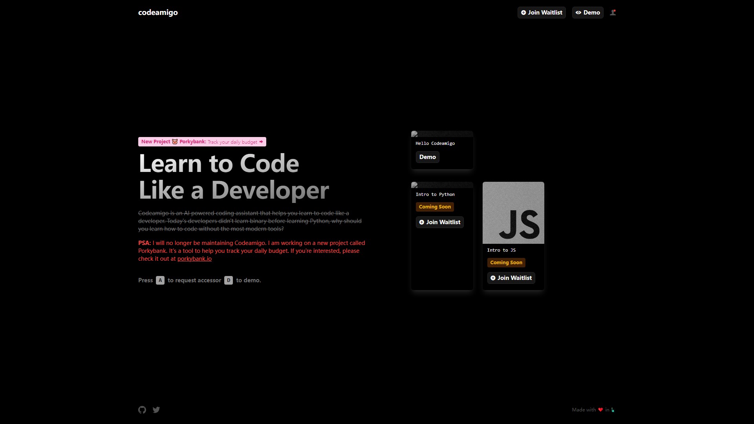This screenshot has width=754, height=424.
Task: Click Demo on the Hello Codeamigo card
Action: (428, 157)
